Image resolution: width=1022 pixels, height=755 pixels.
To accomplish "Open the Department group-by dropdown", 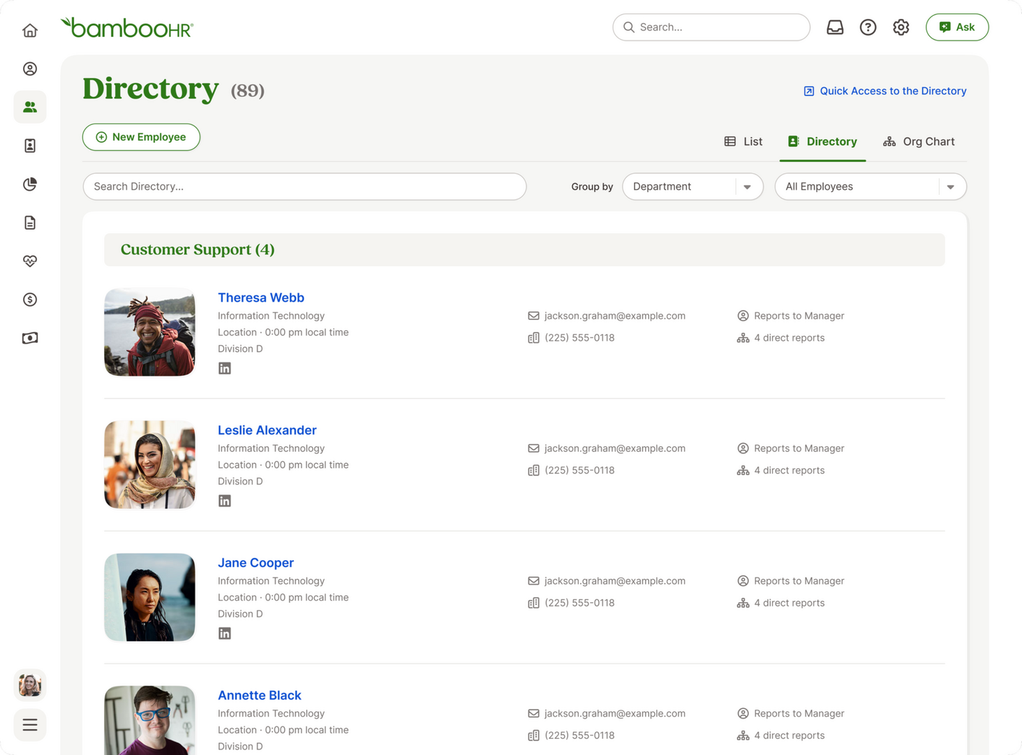I will tap(693, 186).
